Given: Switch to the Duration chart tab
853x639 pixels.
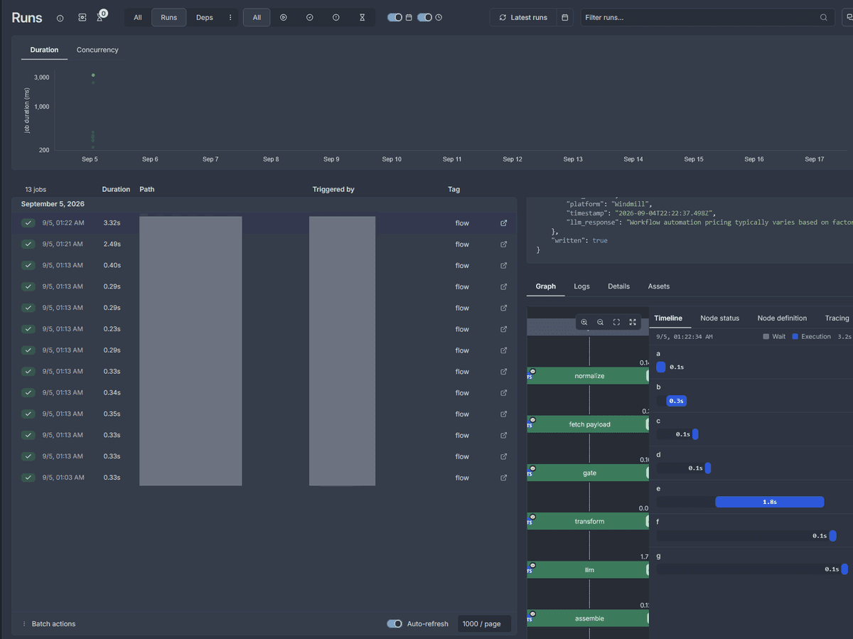Looking at the screenshot, I should (44, 50).
